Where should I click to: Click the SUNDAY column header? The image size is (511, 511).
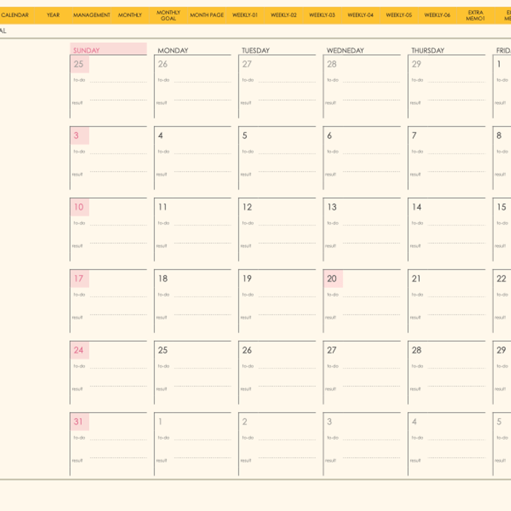point(108,49)
